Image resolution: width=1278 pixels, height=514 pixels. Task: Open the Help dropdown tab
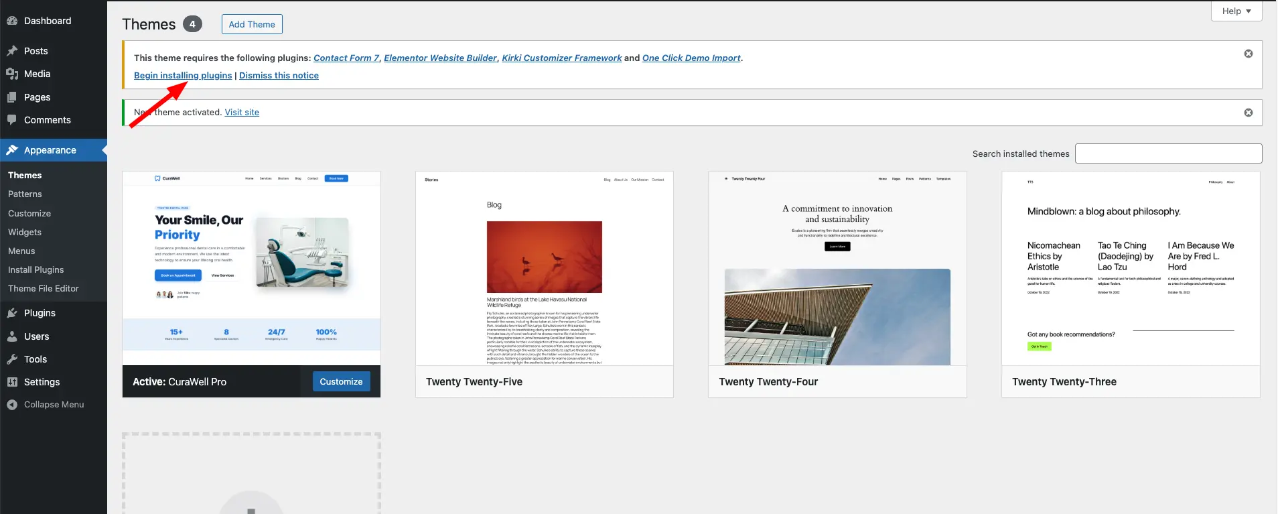tap(1236, 11)
